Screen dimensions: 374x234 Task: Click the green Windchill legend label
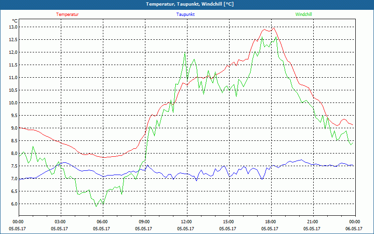pos(303,15)
